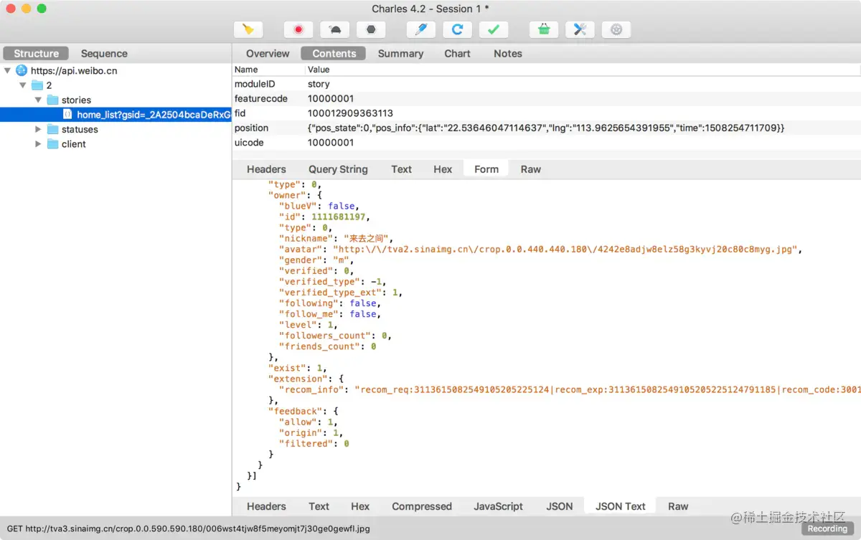Click the pen compose icon
861x540 pixels.
tap(421, 29)
